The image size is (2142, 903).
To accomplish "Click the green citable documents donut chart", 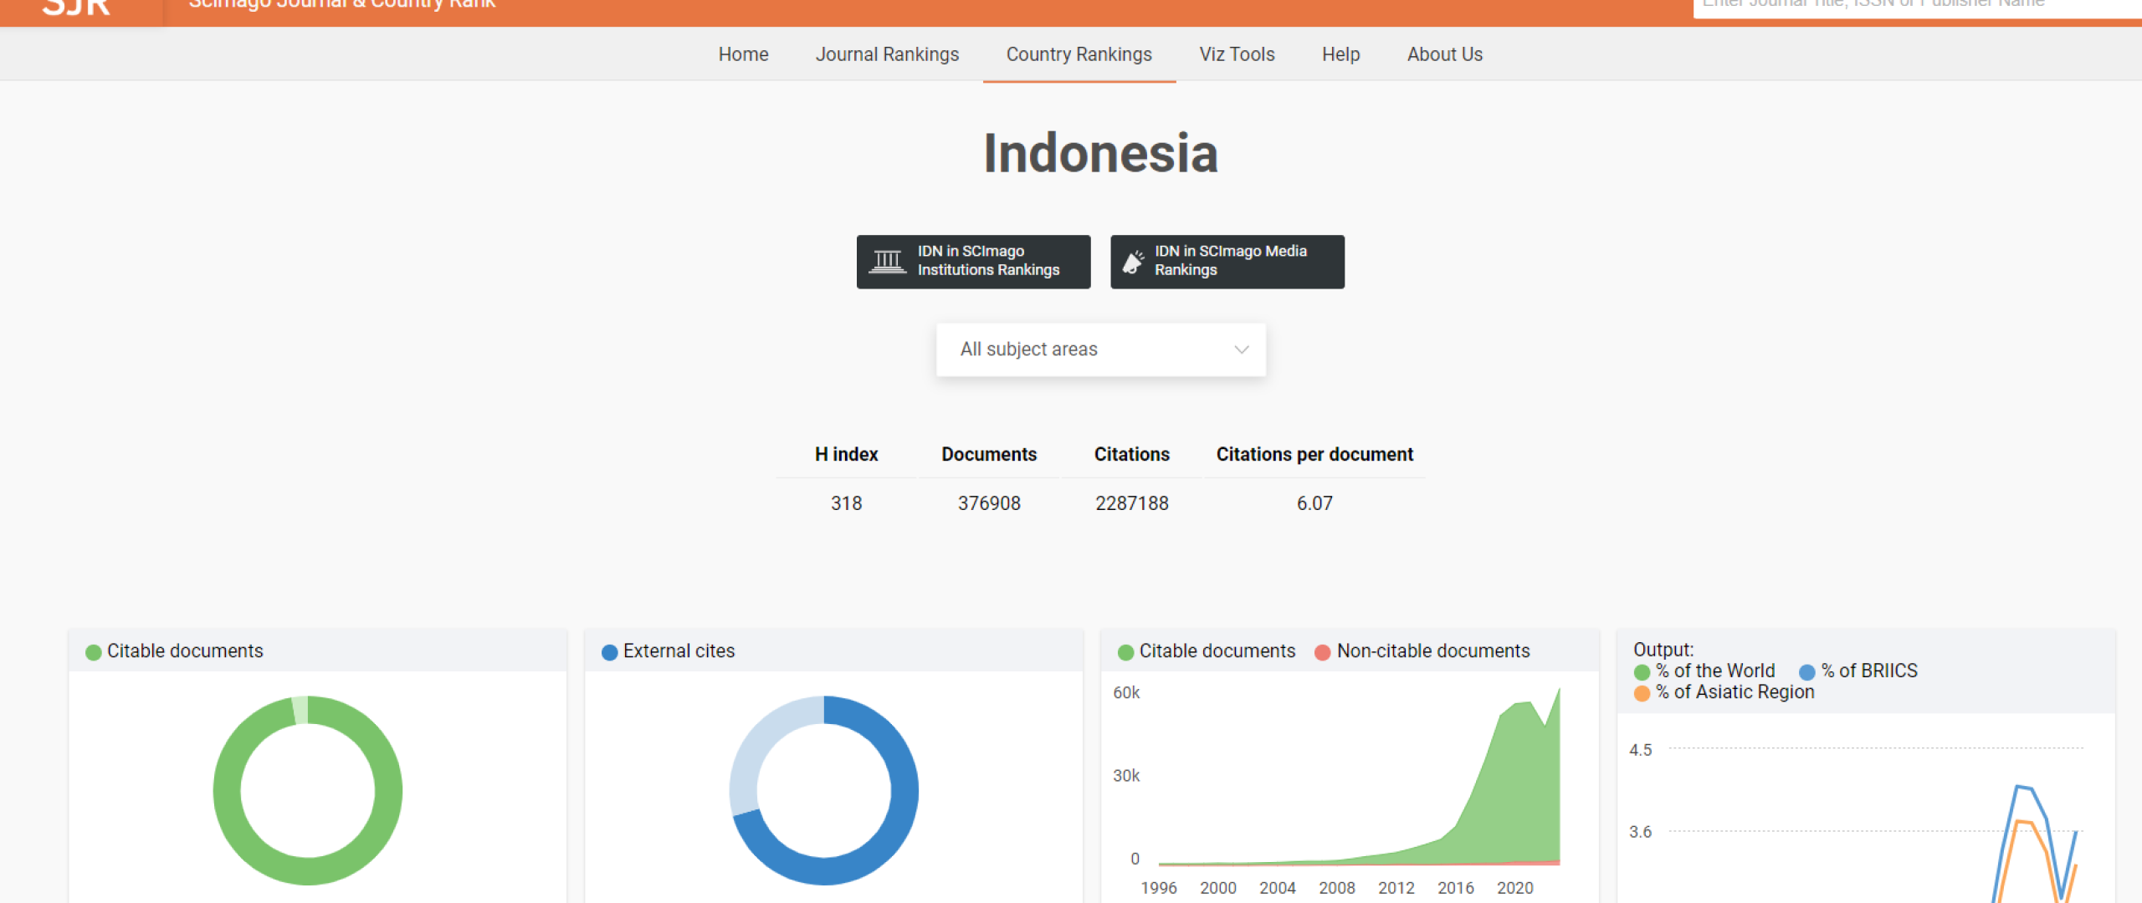I will coord(307,790).
